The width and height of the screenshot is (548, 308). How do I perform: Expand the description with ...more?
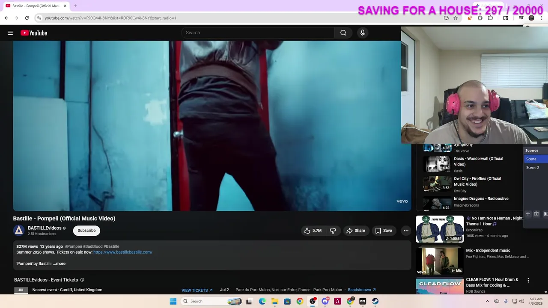59,264
